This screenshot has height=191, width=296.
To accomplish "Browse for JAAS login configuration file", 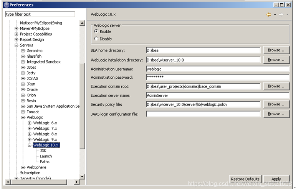I will pyautogui.click(x=276, y=114).
